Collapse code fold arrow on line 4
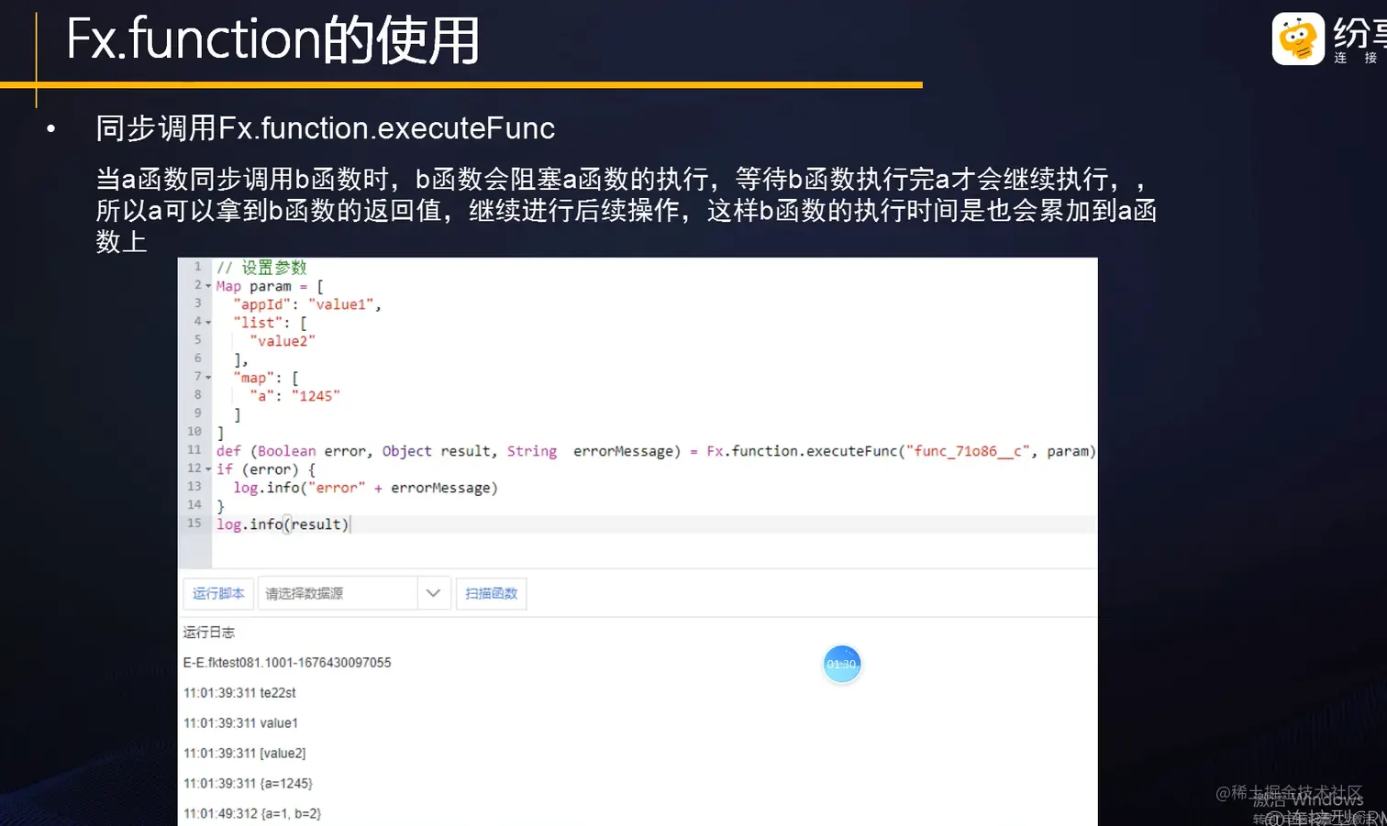 point(208,323)
